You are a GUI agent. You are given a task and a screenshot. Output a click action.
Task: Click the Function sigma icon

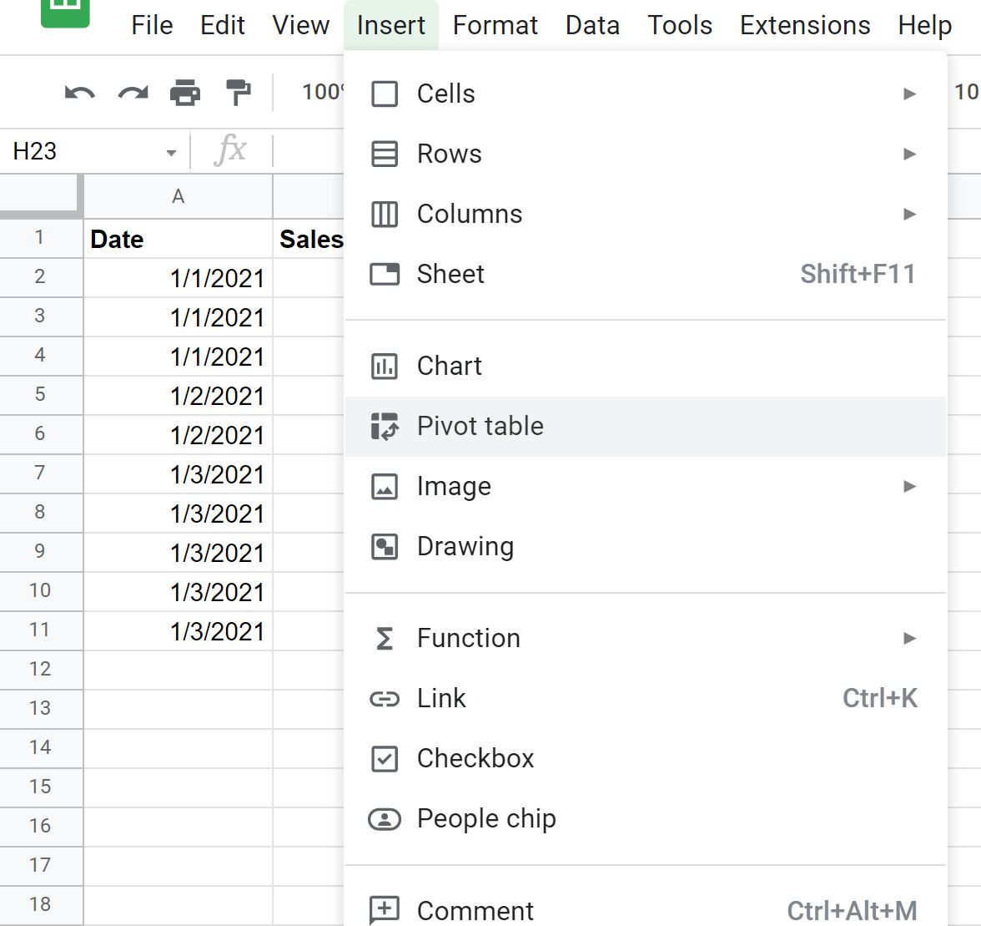[x=384, y=639]
